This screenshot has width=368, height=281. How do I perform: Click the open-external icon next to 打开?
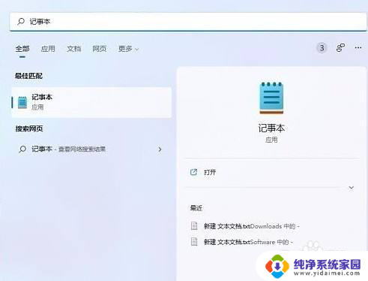[x=193, y=172]
